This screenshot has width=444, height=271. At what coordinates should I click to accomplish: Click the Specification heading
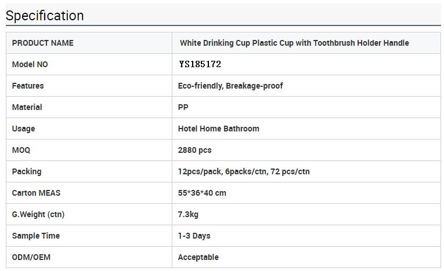tap(45, 16)
